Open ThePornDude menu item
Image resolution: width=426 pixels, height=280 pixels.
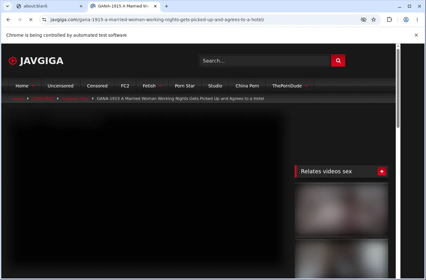tap(287, 86)
